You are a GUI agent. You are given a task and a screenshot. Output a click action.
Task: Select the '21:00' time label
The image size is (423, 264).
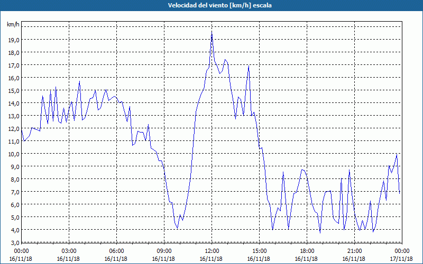coord(354,251)
